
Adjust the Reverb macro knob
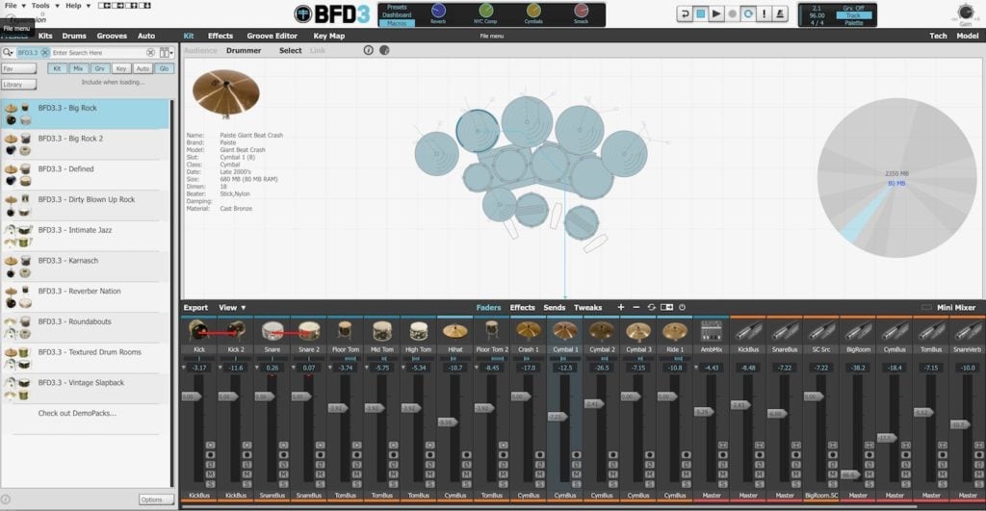coord(438,10)
